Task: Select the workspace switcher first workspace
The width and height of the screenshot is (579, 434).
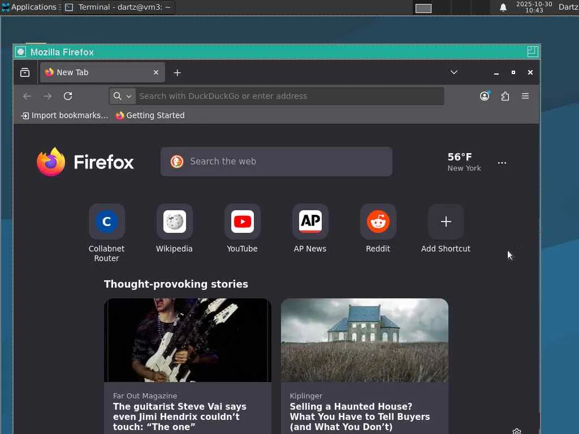Action: (423, 8)
